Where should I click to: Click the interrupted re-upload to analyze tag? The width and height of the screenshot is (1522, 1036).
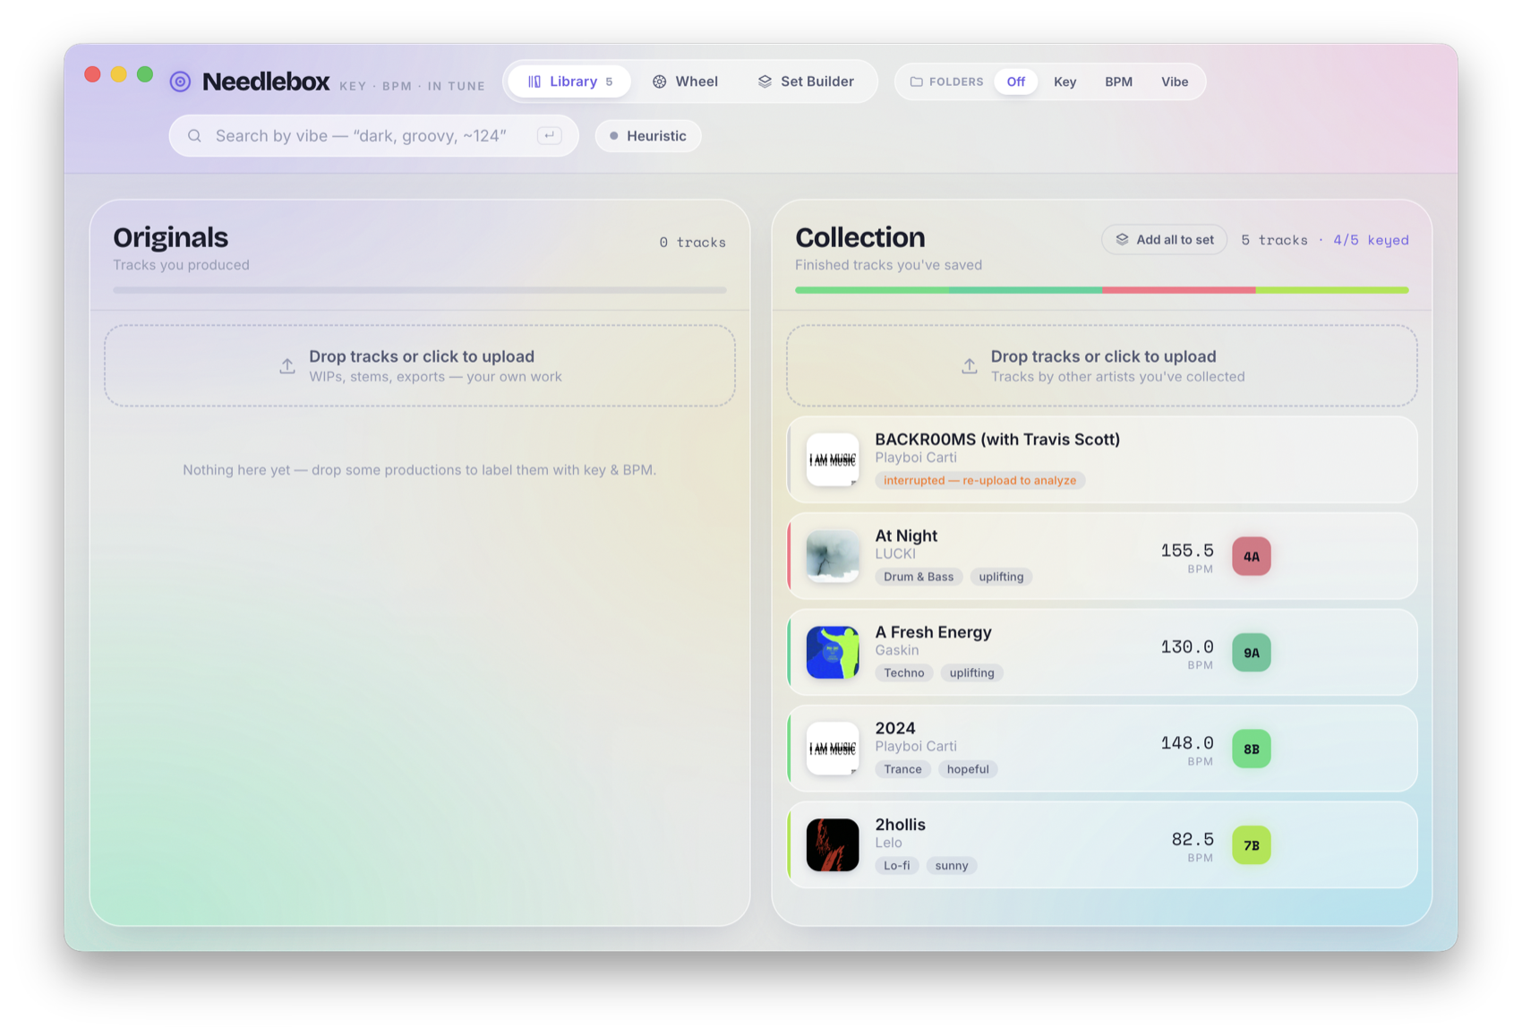(x=979, y=481)
